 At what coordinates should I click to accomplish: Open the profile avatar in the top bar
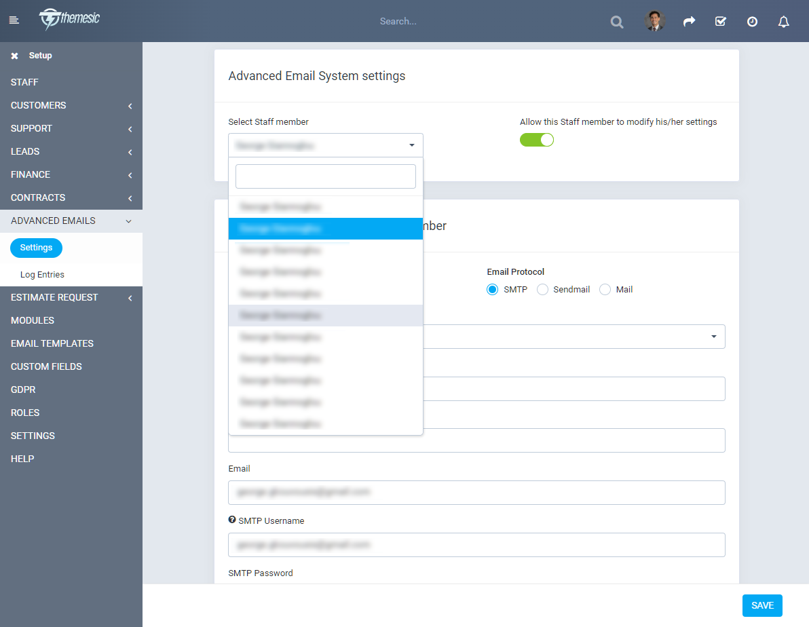[x=654, y=20]
